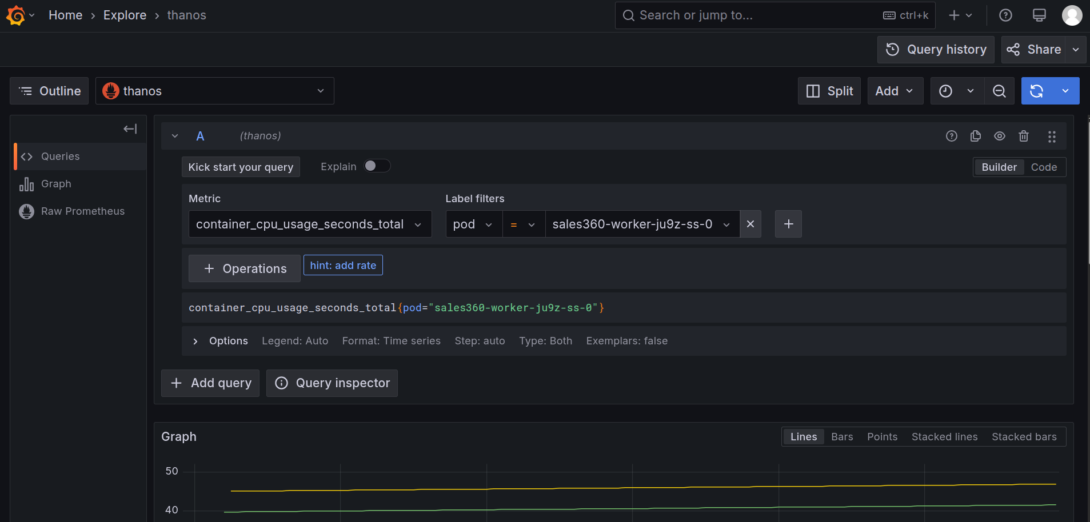Screen dimensions: 1090x522
Task: Add a new label filter with plus icon
Action: (788, 224)
